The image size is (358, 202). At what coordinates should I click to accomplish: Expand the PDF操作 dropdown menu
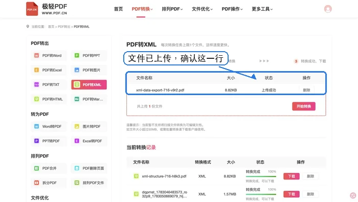(232, 9)
